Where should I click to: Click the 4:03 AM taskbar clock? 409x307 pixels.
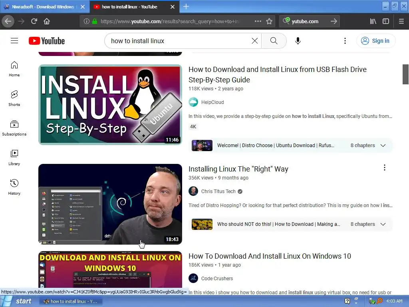pyautogui.click(x=394, y=301)
